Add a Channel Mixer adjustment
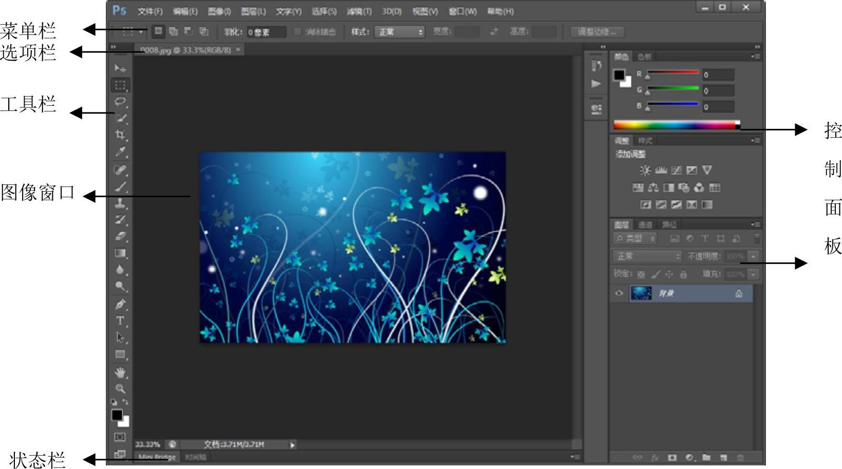842x469 pixels. pyautogui.click(x=699, y=187)
